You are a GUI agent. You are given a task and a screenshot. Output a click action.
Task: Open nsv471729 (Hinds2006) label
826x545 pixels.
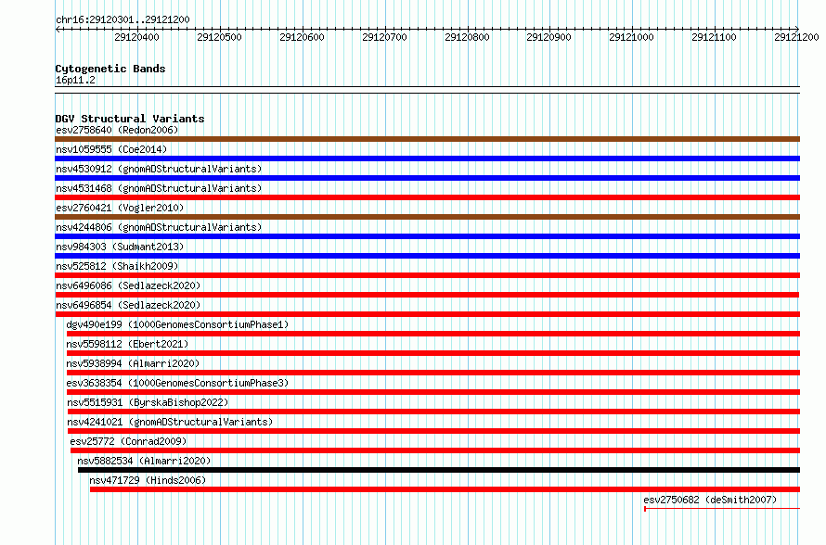(148, 480)
